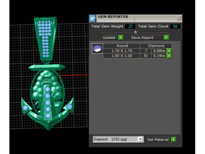Select the round gem shape thumbnail
This screenshot has height=154, width=205.
click(97, 48)
